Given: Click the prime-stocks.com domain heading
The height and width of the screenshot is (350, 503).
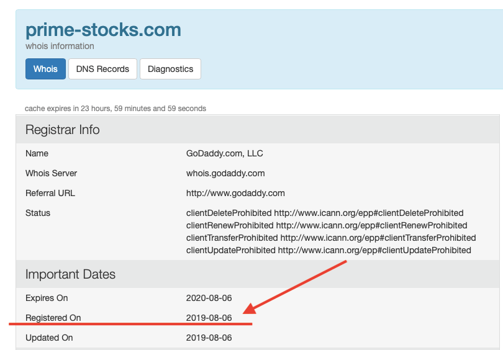Looking at the screenshot, I should click(103, 30).
